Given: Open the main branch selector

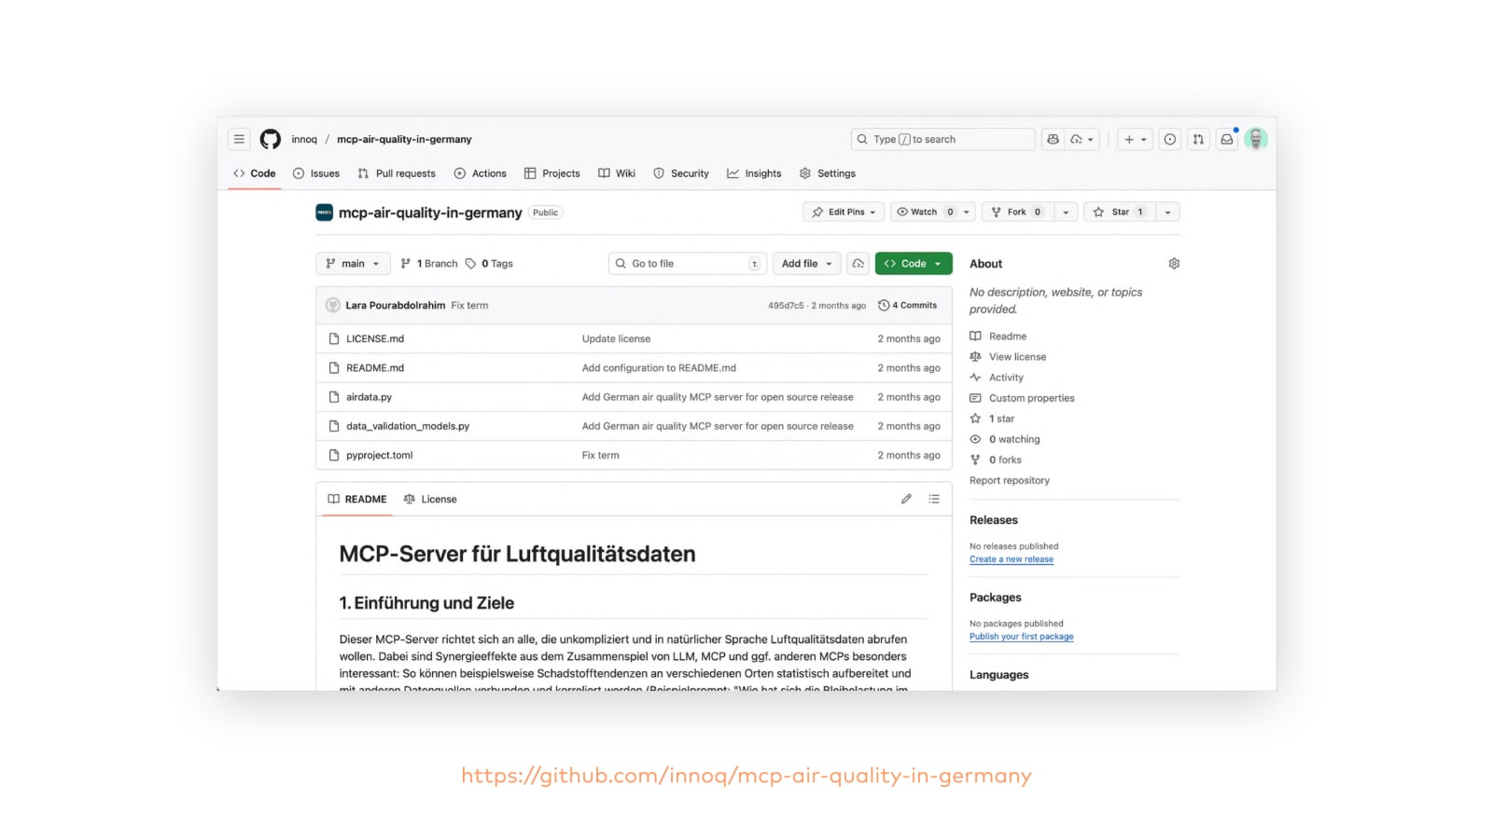Looking at the screenshot, I should click(x=353, y=264).
